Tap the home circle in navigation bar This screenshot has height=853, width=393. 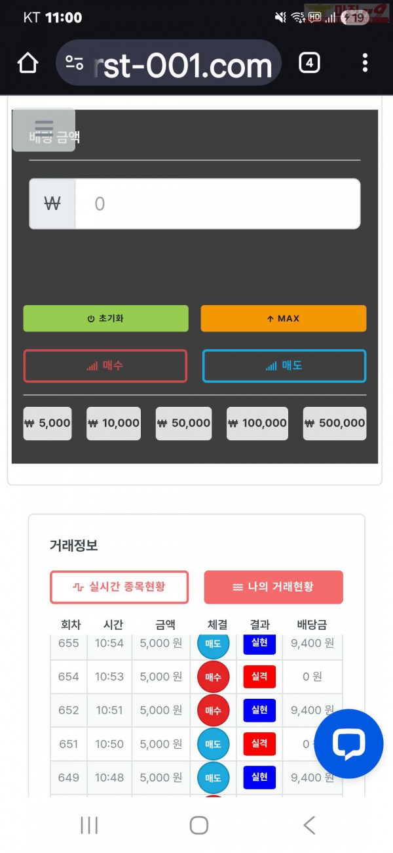click(198, 825)
